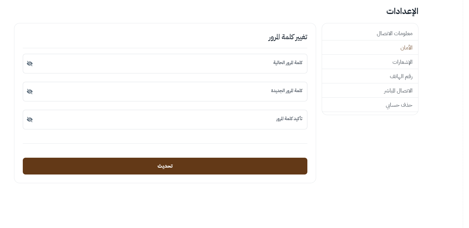Show the current password via eye icon
This screenshot has width=469, height=228.
tap(30, 64)
